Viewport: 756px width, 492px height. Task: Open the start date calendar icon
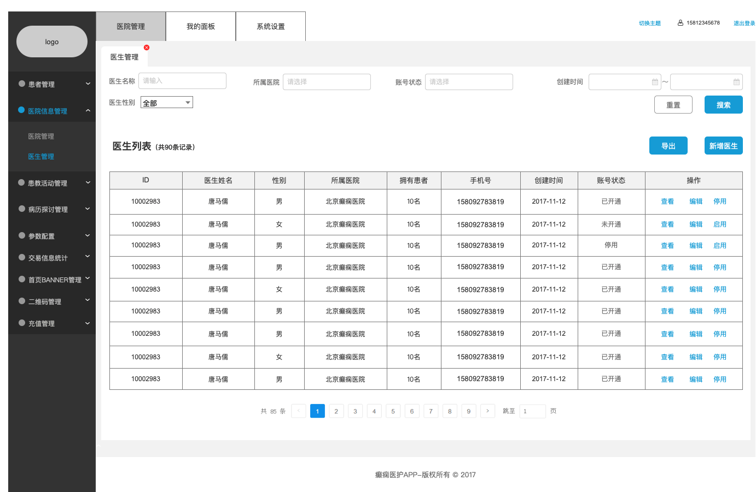[655, 82]
